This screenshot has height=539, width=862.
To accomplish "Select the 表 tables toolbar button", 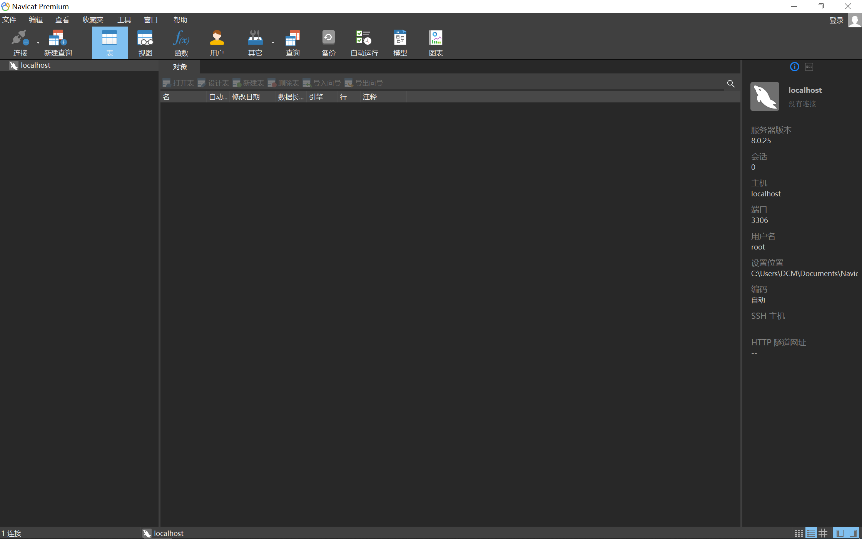I will (110, 43).
